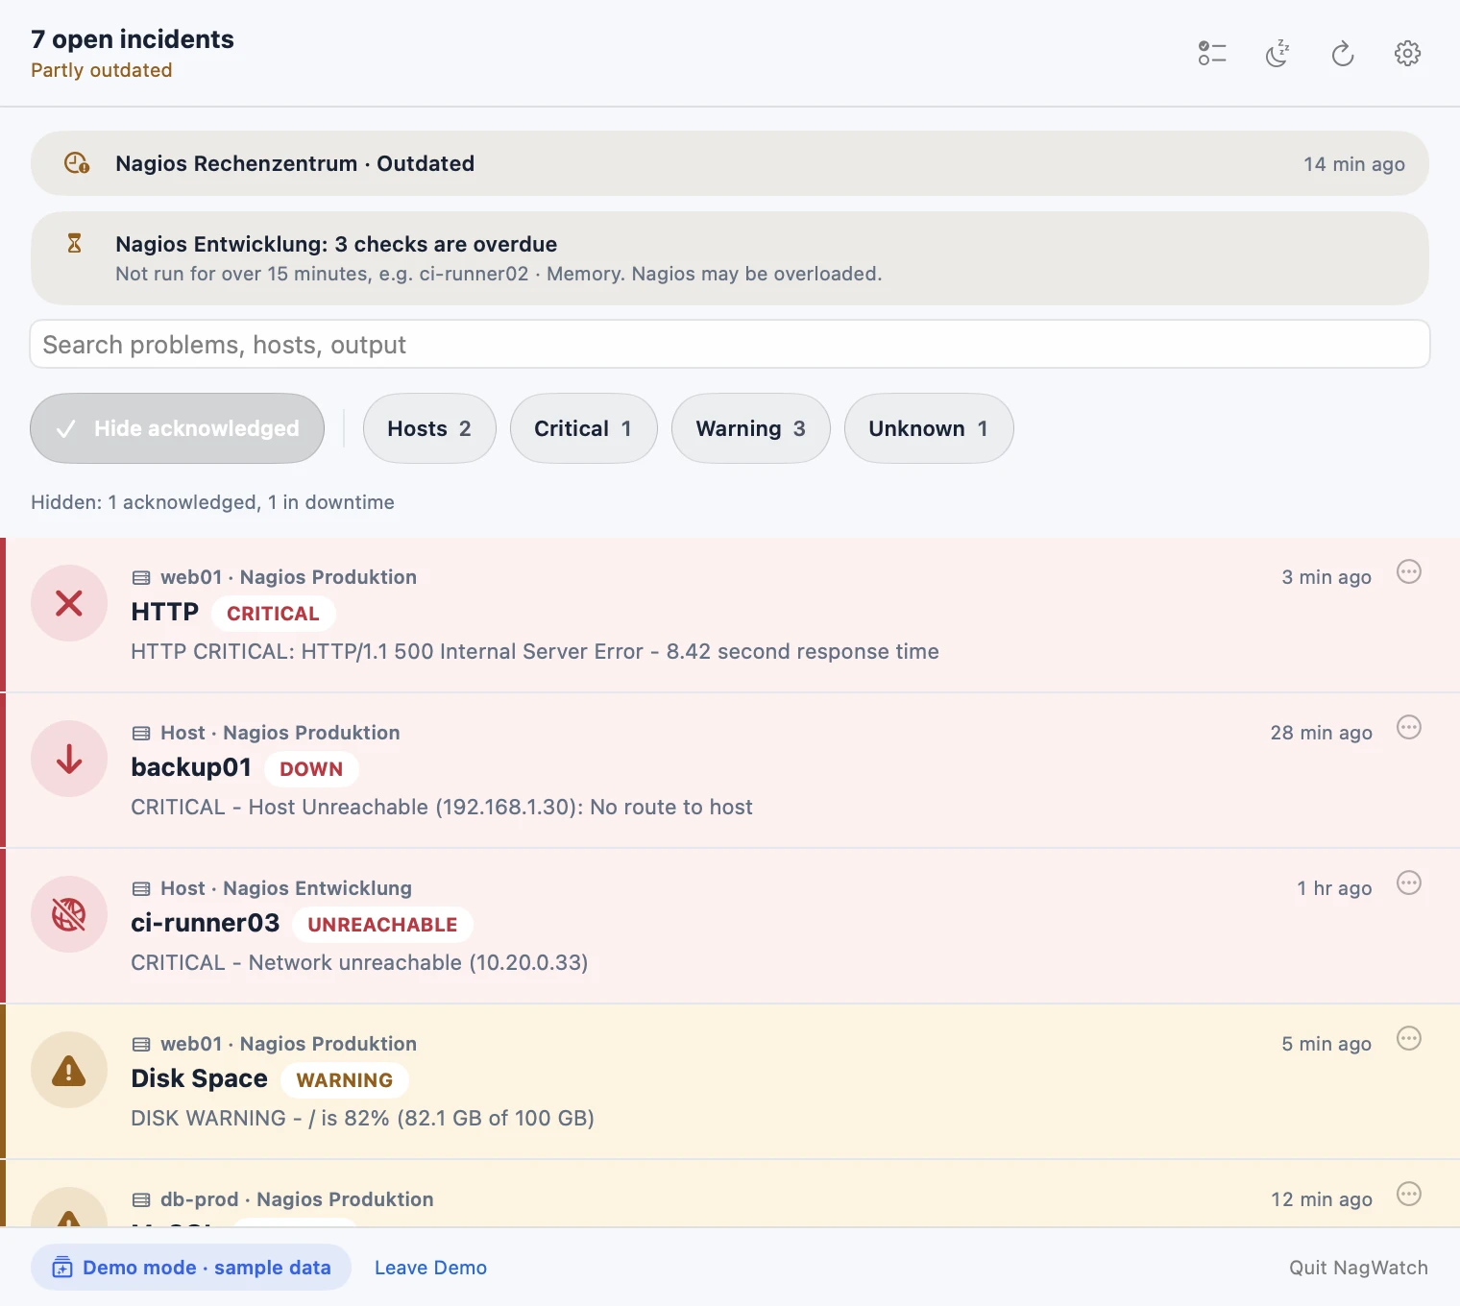
Task: Open more options for backup01 incident
Action: (1409, 728)
